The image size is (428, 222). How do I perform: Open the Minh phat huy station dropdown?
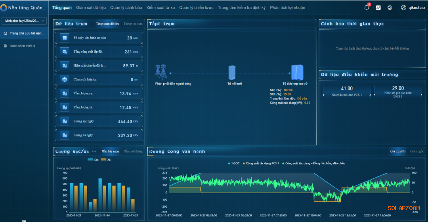(x=24, y=21)
